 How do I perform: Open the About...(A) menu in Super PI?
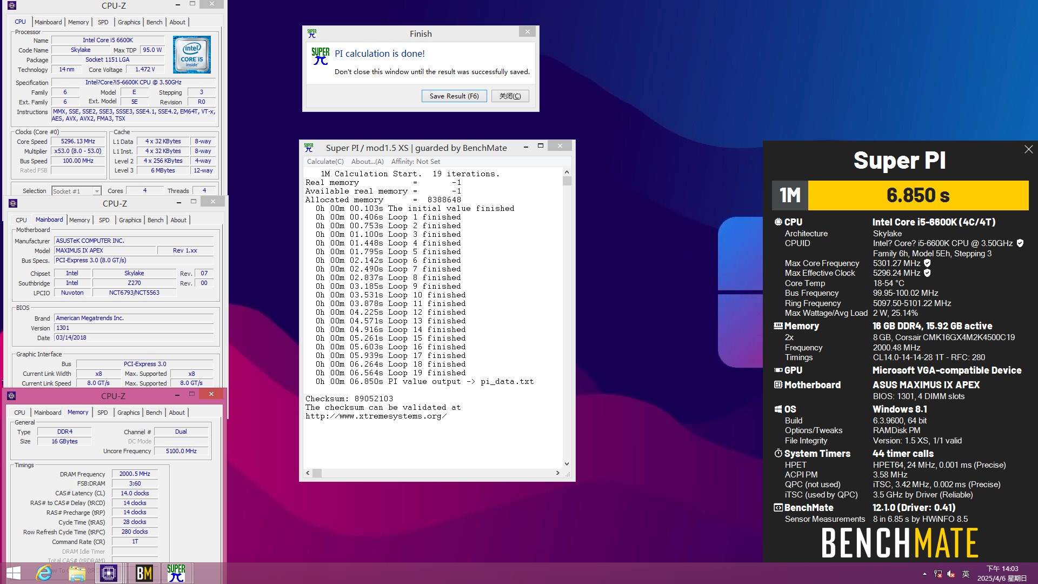click(x=367, y=162)
